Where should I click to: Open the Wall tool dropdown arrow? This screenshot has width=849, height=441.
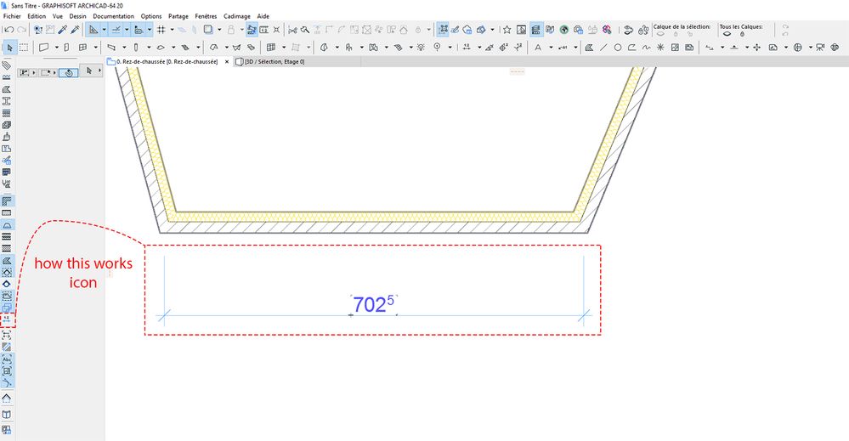(56, 48)
